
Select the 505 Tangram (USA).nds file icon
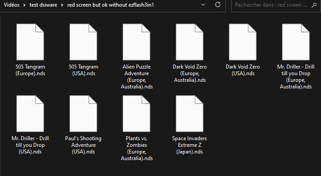click(83, 42)
